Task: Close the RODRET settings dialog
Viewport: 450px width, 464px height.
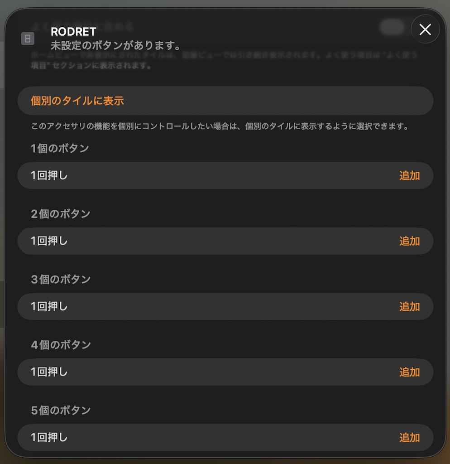Action: [x=425, y=29]
